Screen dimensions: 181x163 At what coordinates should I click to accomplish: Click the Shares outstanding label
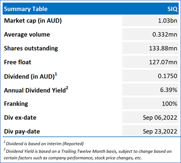31,49
